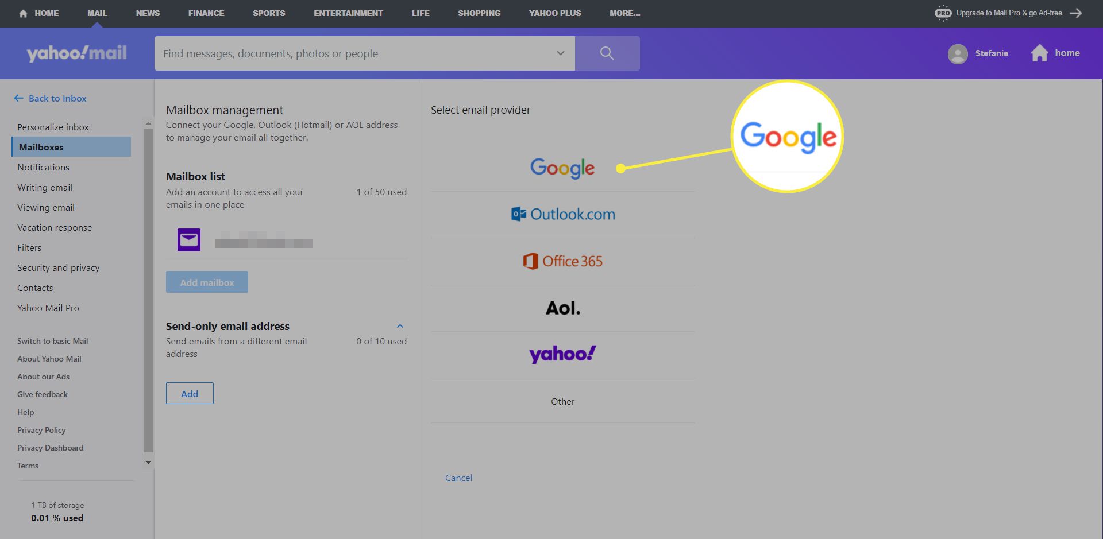Open Security and privacy settings

point(58,267)
